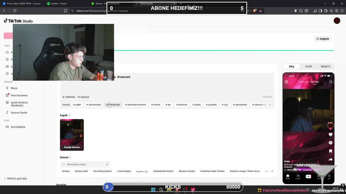Screen dimensions: 346x194
Task: Select Following in phone preview
Action: click(x=303, y=82)
